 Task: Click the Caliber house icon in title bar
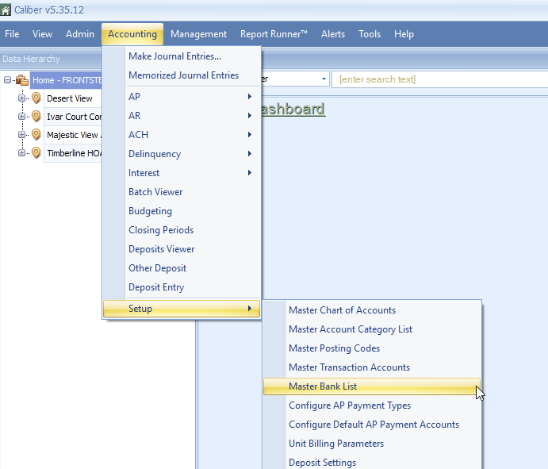(6, 10)
